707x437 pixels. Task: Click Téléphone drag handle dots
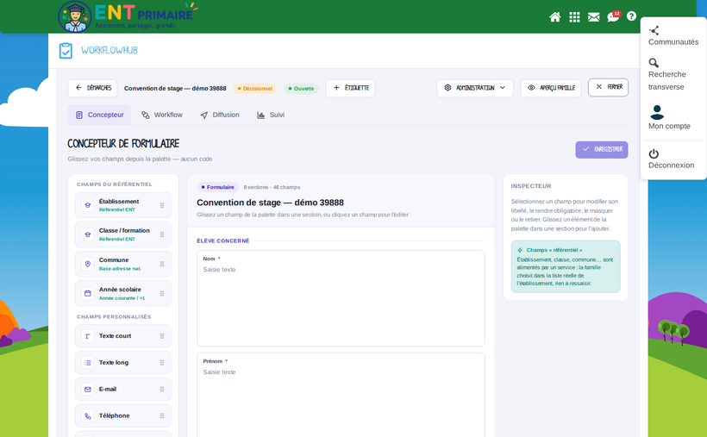tap(162, 415)
